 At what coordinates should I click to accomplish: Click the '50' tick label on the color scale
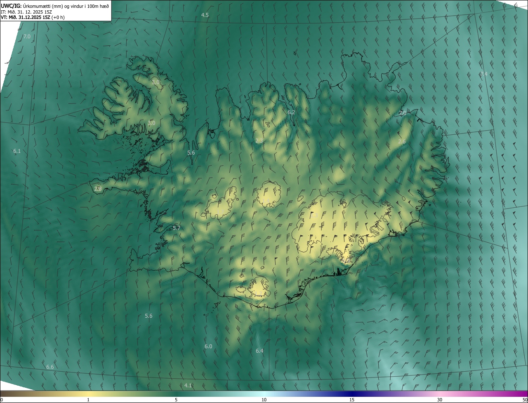coord(525,400)
